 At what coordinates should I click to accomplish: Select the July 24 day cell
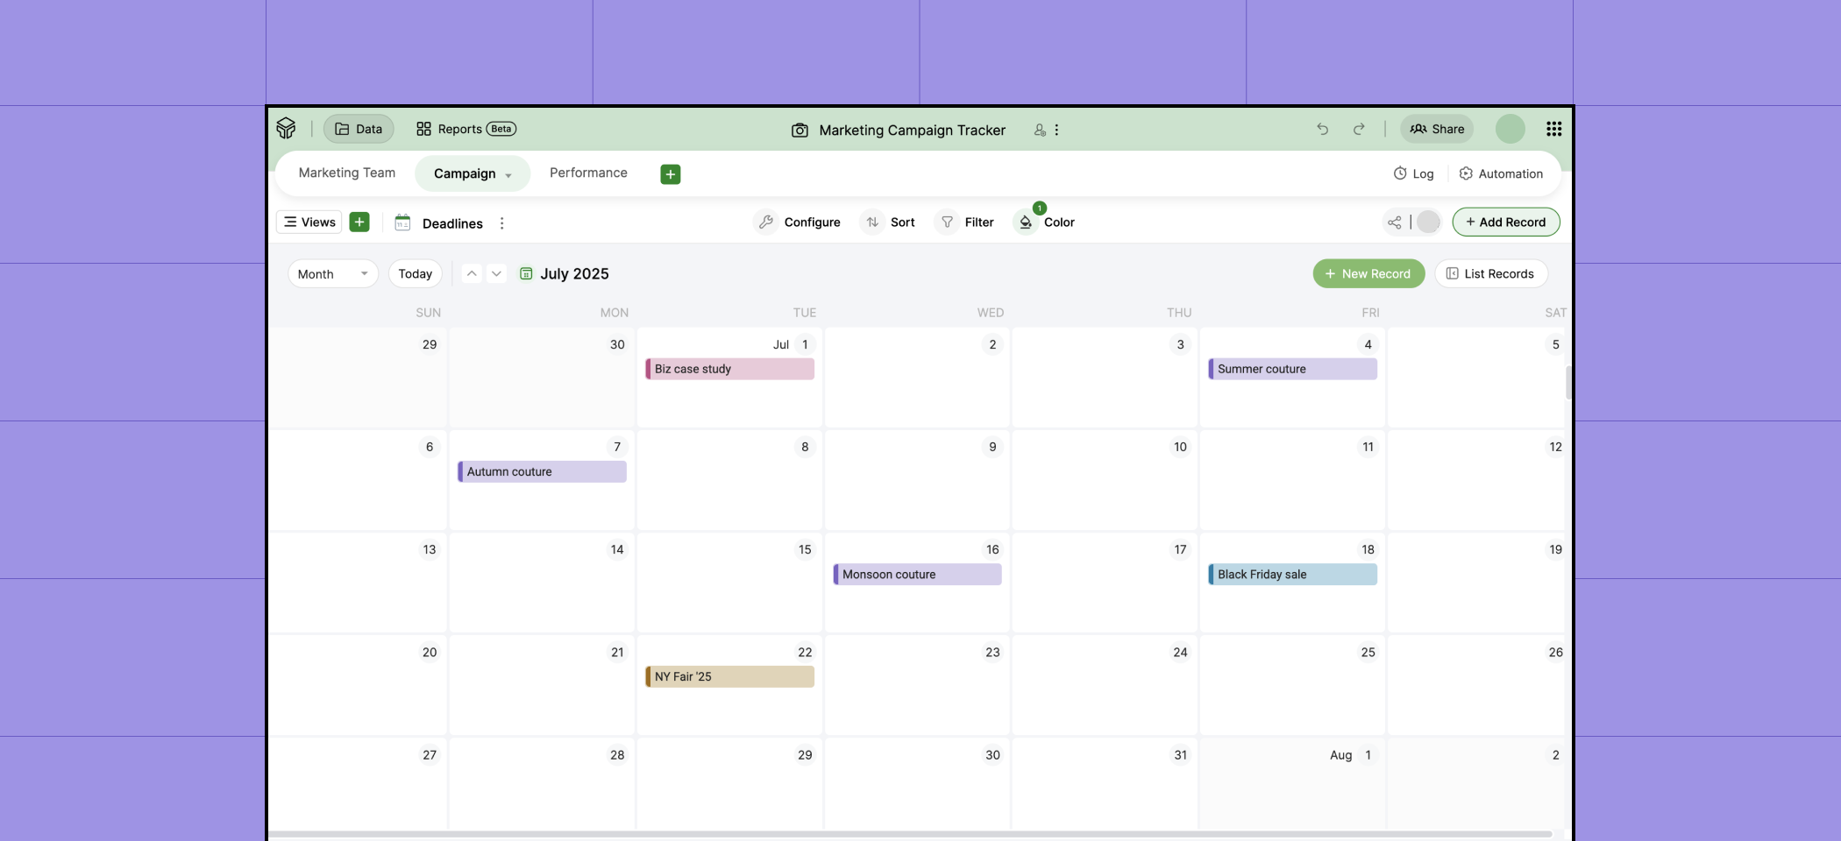[1105, 685]
